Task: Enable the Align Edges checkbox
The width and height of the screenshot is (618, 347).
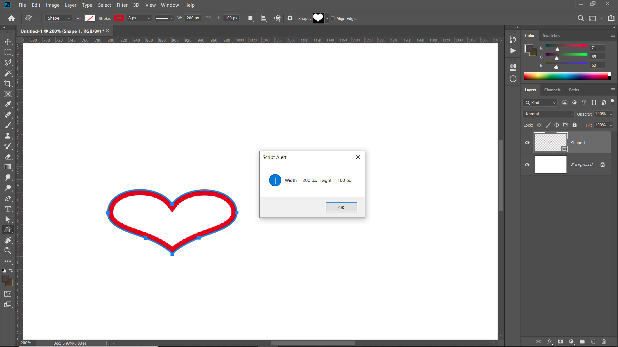Action: click(x=333, y=18)
